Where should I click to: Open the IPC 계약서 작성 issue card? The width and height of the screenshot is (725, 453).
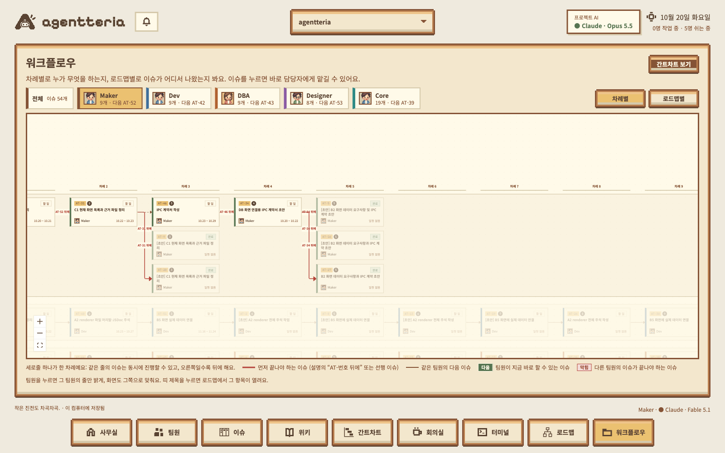pos(186,212)
